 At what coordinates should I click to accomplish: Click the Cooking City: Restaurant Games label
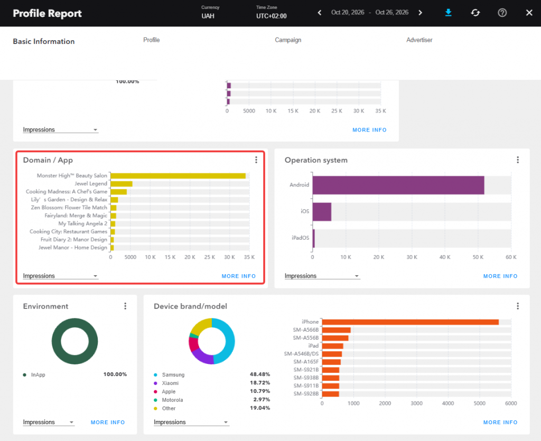point(68,231)
